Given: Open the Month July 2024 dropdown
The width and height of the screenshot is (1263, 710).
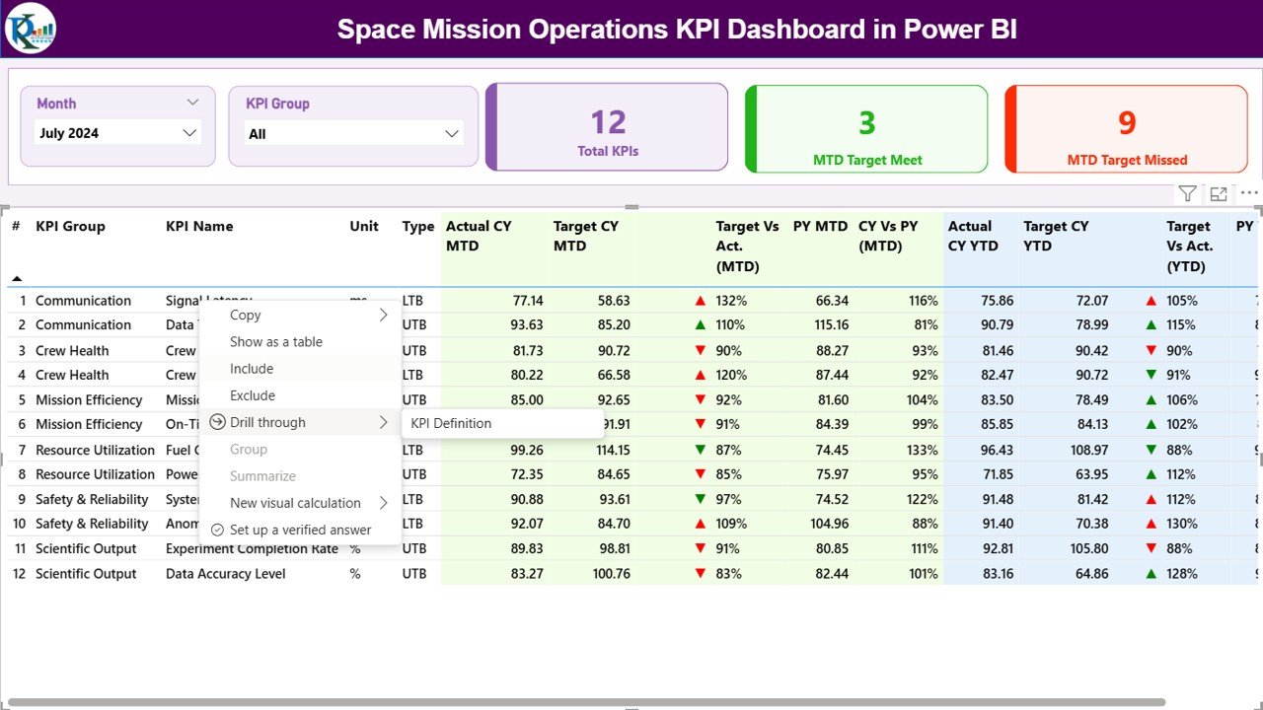Looking at the screenshot, I should 118,133.
